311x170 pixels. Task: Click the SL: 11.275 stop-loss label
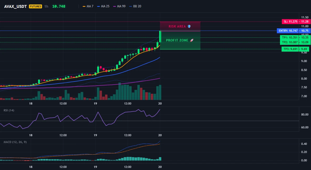tap(290, 21)
